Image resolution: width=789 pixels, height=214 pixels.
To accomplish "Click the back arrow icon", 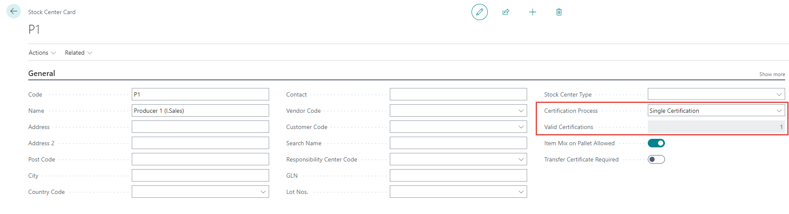I will (14, 12).
